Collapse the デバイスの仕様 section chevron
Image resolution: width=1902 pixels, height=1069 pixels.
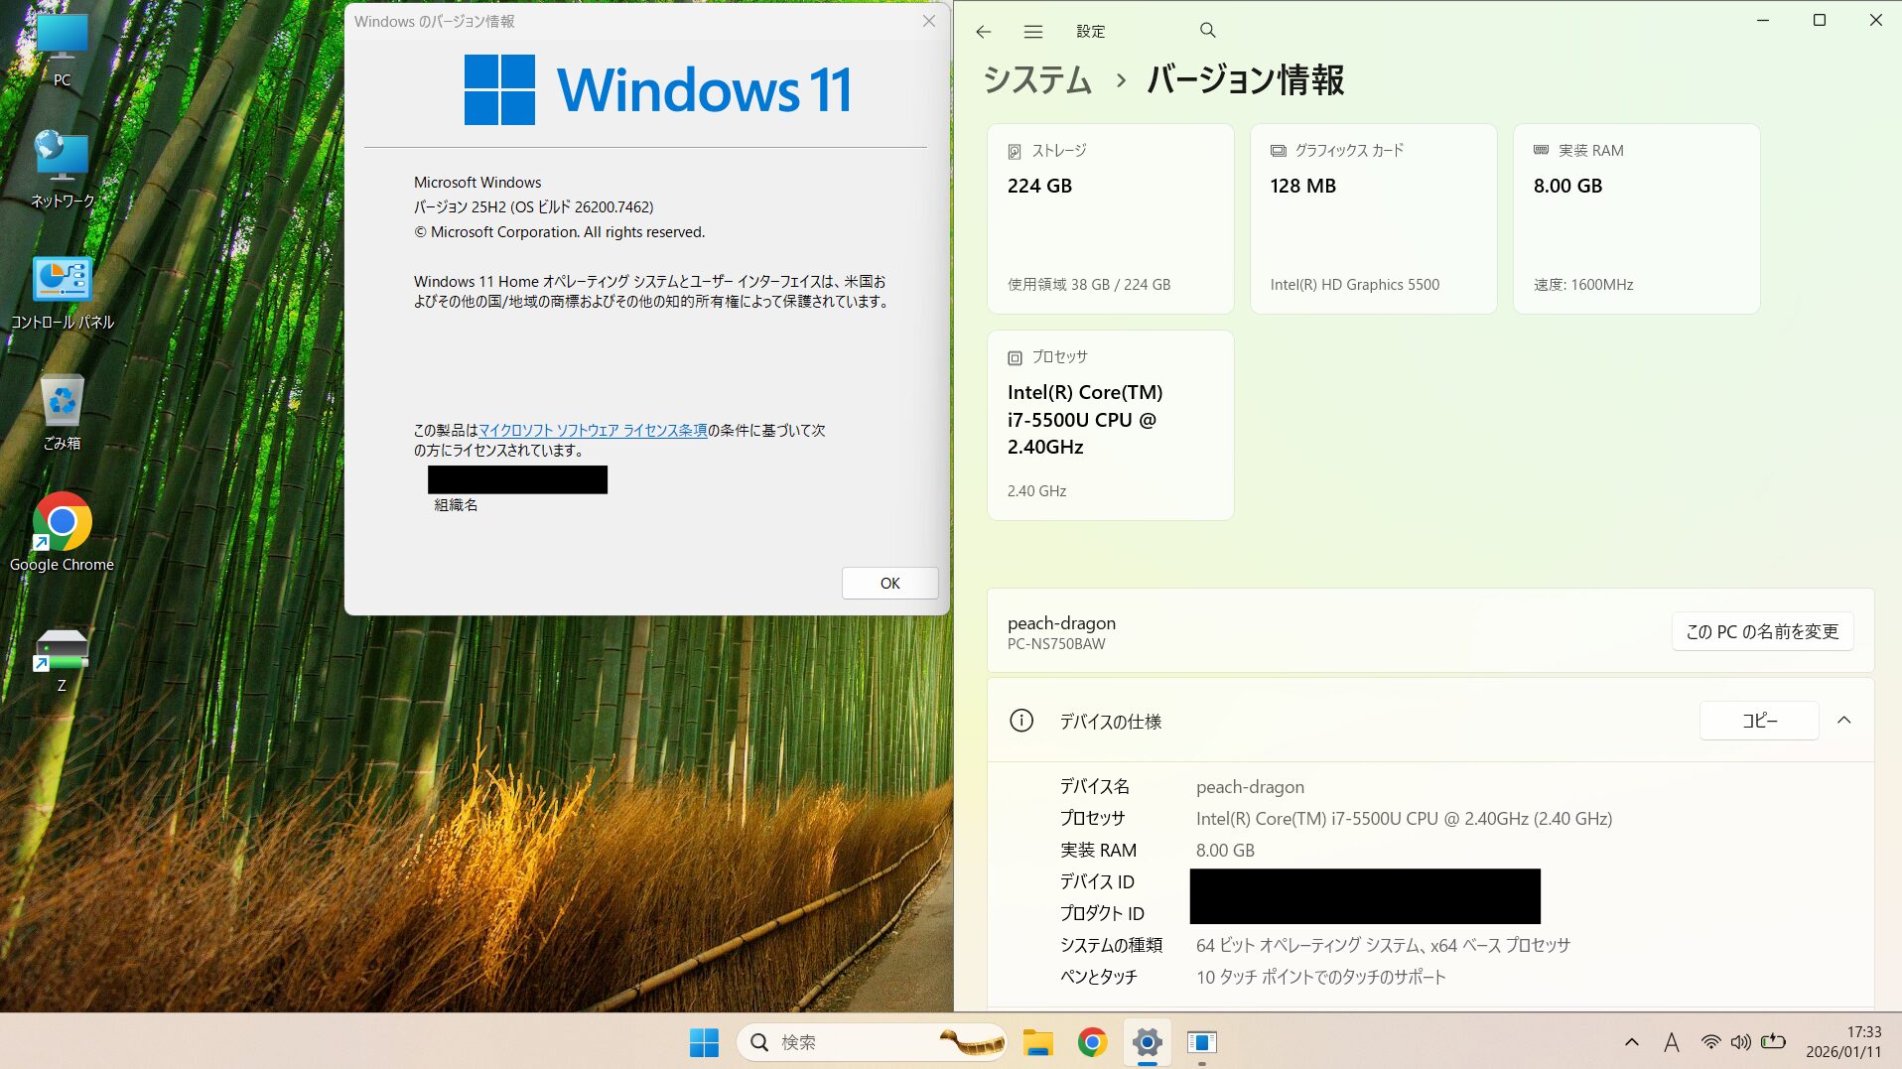pyautogui.click(x=1843, y=721)
